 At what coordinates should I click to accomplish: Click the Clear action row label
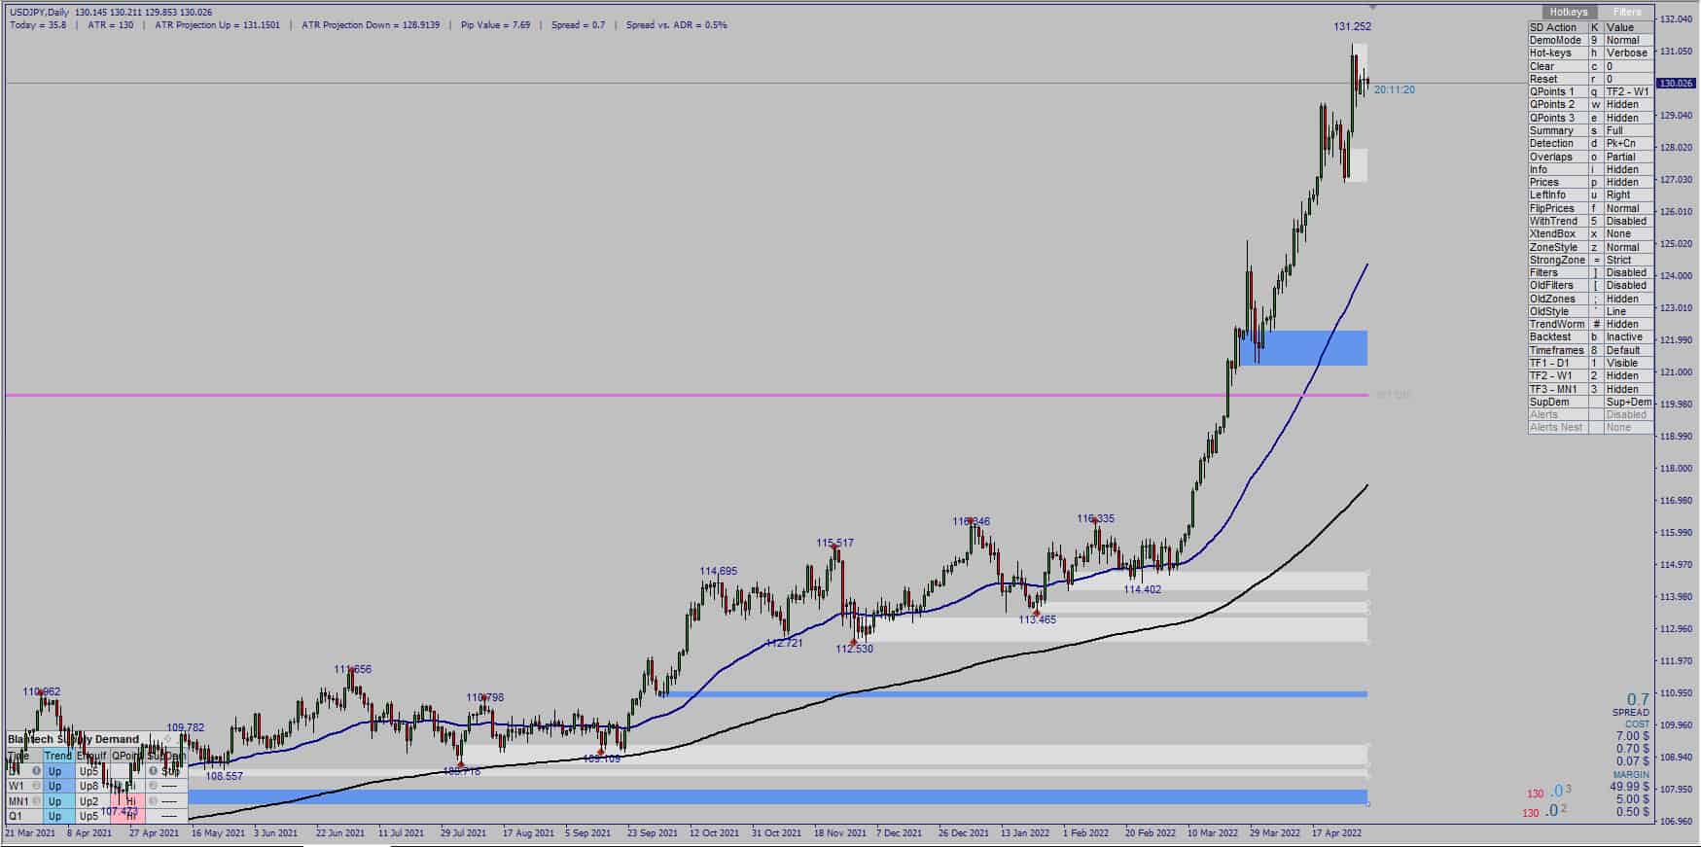1558,66
